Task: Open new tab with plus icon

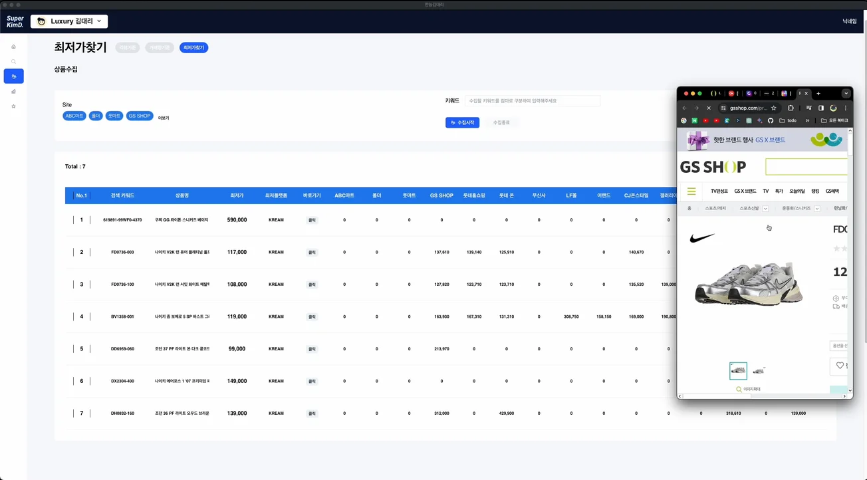Action: coord(818,93)
